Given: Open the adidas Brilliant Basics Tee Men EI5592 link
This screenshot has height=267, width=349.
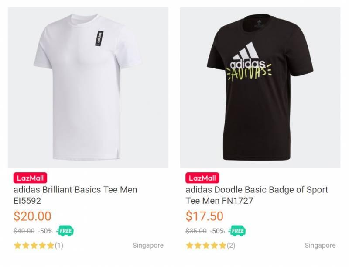Looking at the screenshot, I should (75, 195).
